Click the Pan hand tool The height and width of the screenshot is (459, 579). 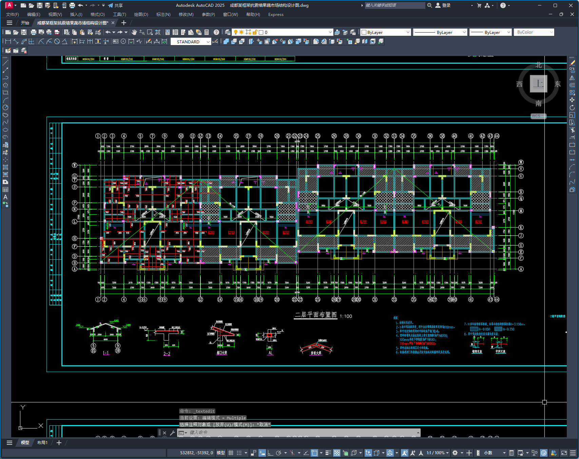[134, 32]
